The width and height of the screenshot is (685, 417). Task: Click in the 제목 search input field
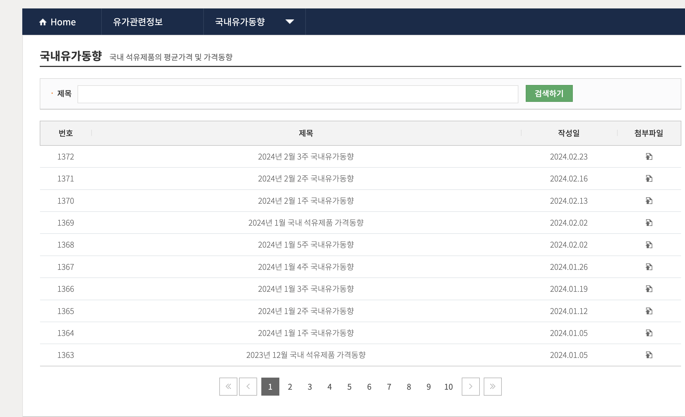coord(298,94)
